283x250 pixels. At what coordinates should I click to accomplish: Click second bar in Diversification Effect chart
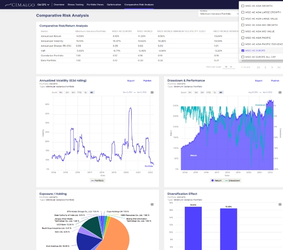(228, 229)
